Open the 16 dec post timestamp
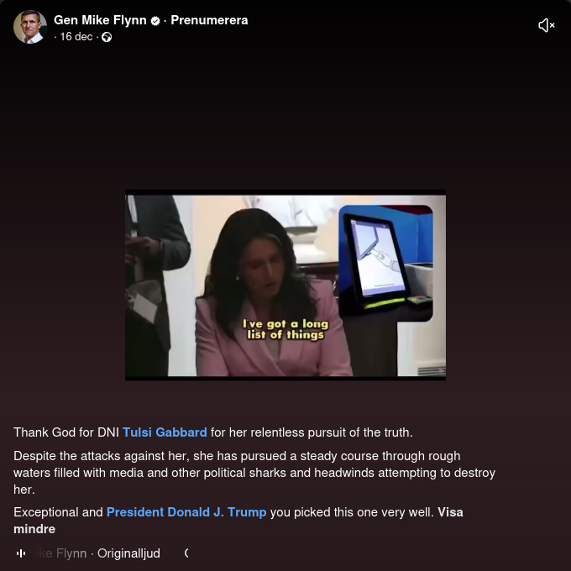Image resolution: width=571 pixels, height=571 pixels. point(76,37)
